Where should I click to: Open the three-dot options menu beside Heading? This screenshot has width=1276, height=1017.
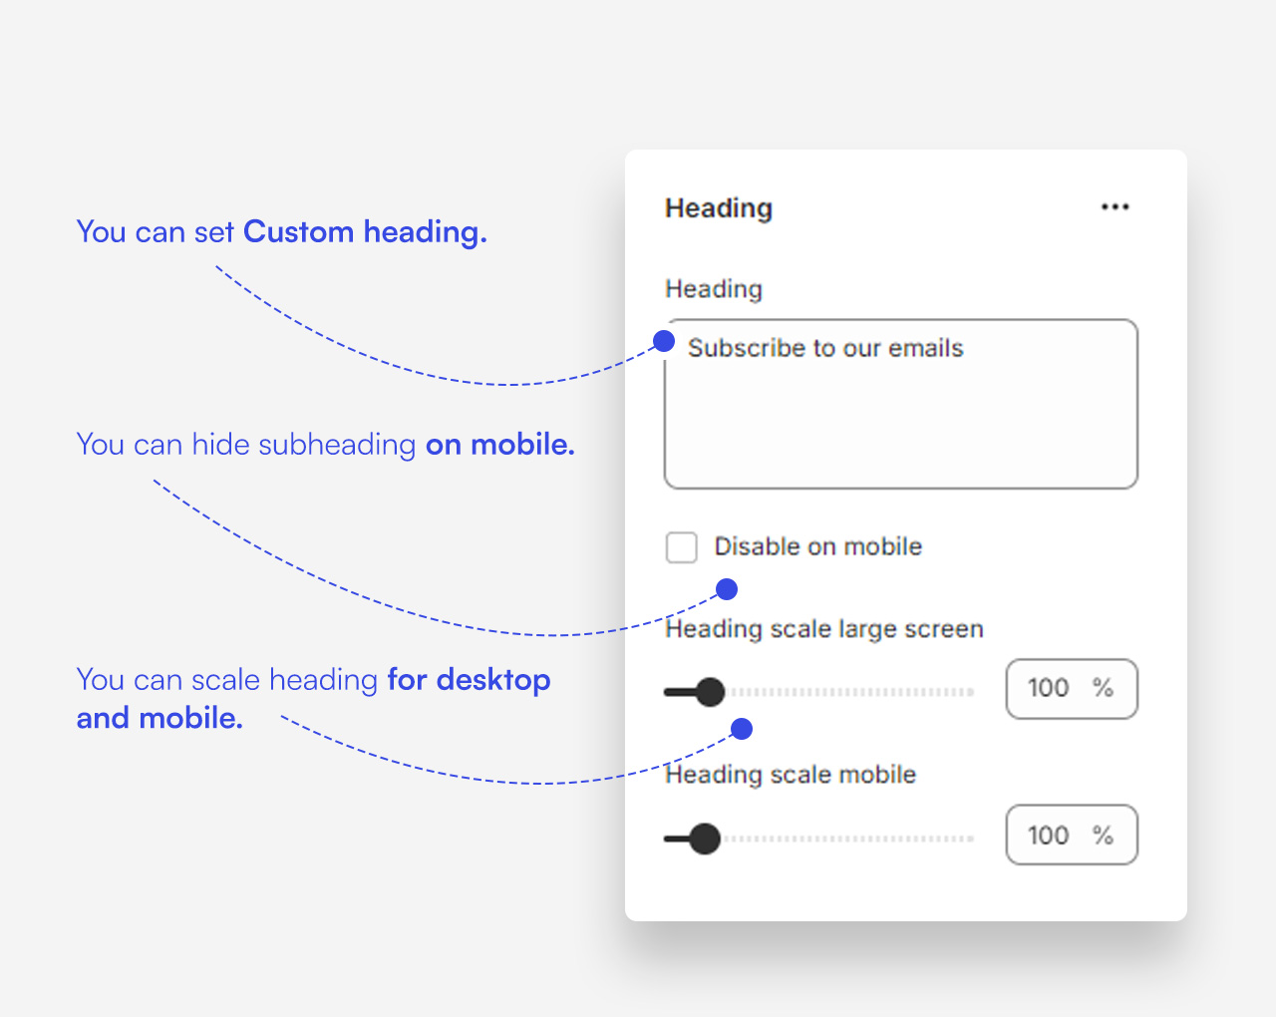click(1115, 207)
